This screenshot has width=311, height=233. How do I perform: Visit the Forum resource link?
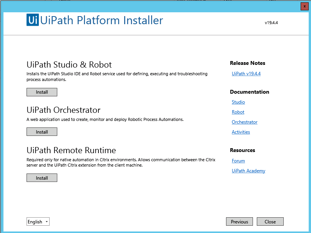238,161
